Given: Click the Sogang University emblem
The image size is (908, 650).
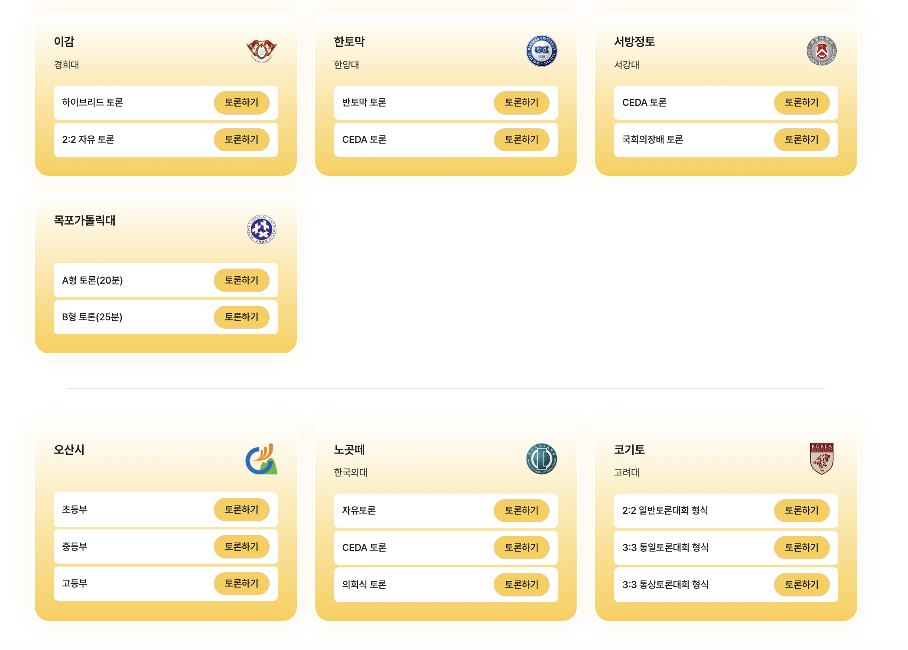Looking at the screenshot, I should click(821, 51).
